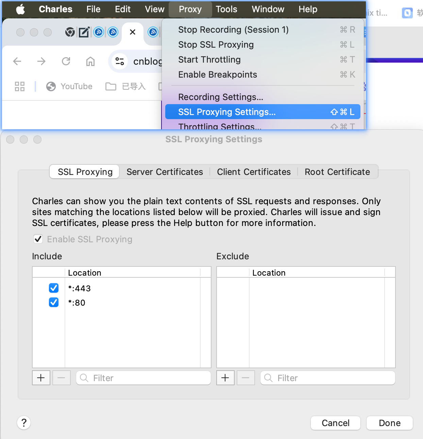The width and height of the screenshot is (423, 439).
Task: Toggle Enable SSL Proxying checkbox
Action: click(38, 239)
